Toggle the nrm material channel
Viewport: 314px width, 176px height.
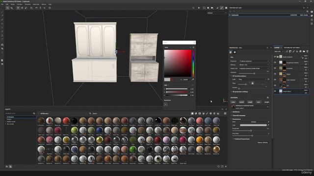point(259,102)
